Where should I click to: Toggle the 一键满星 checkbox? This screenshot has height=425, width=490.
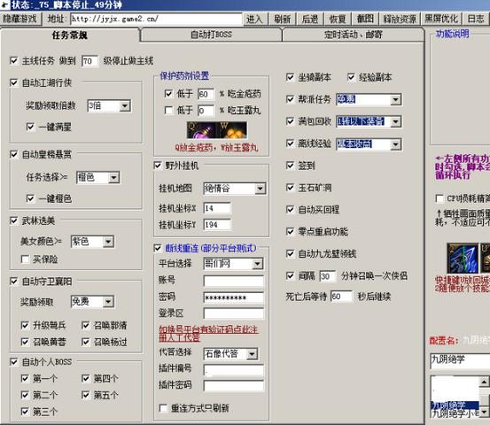point(30,127)
